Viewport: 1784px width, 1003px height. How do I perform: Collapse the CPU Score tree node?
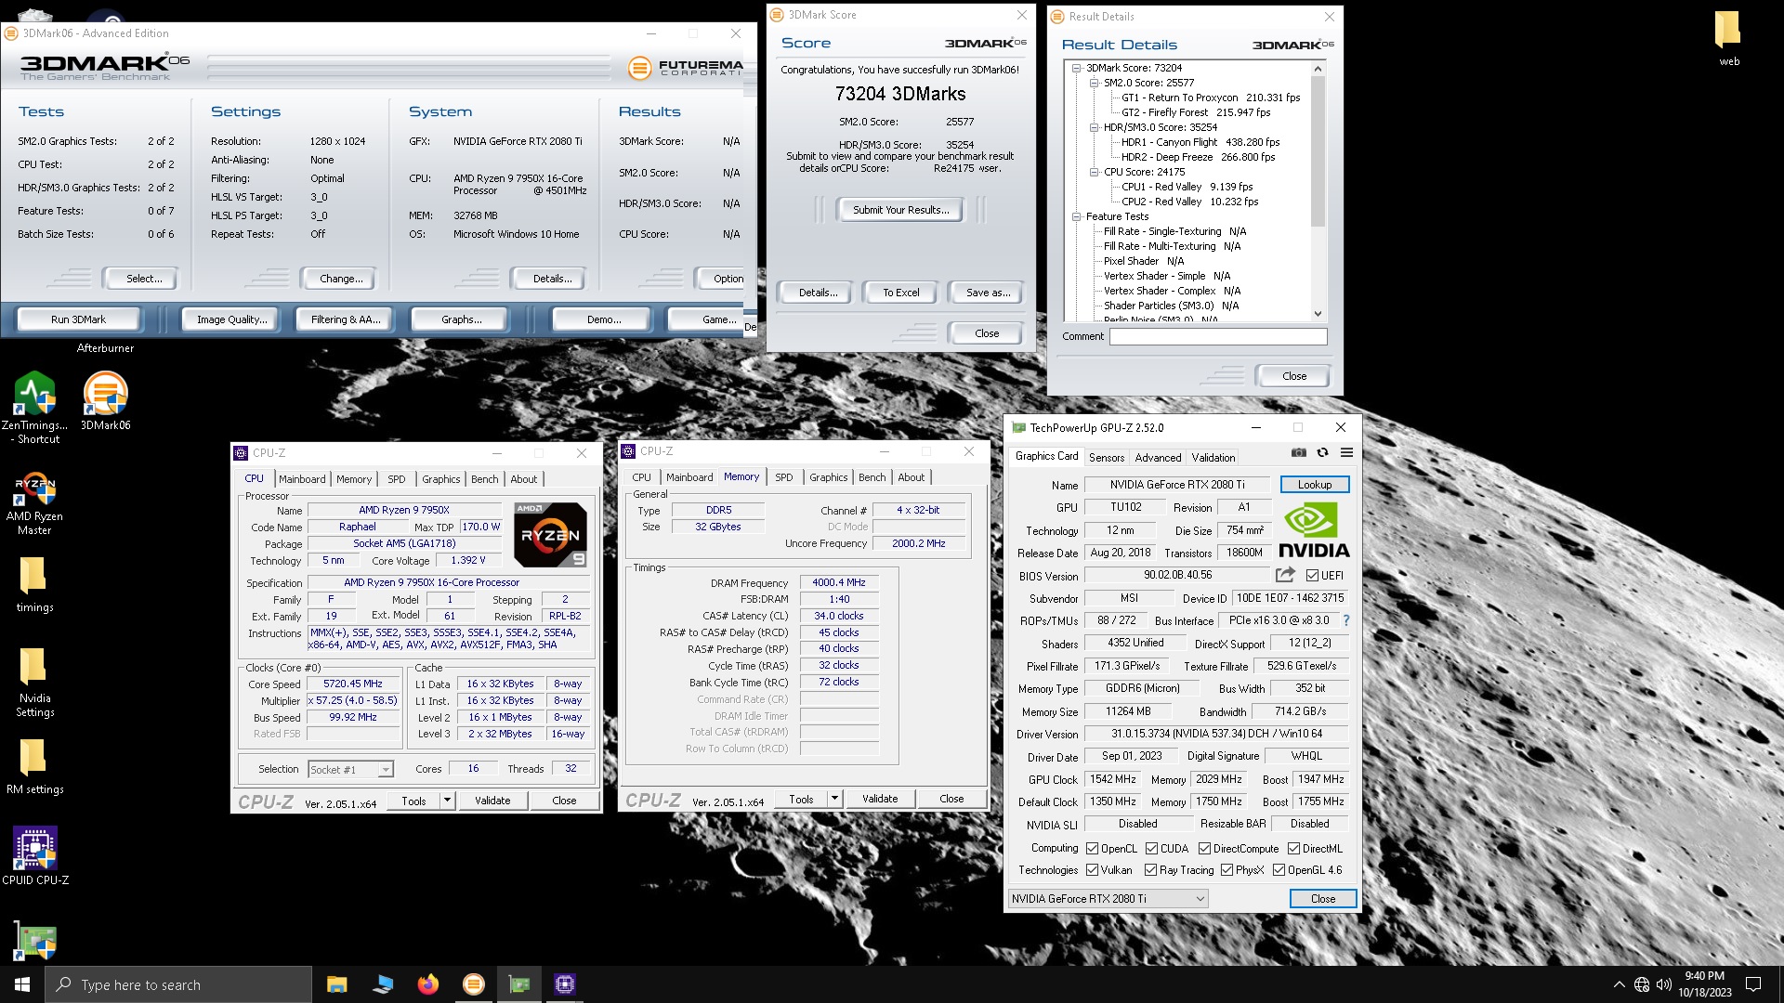pos(1094,172)
